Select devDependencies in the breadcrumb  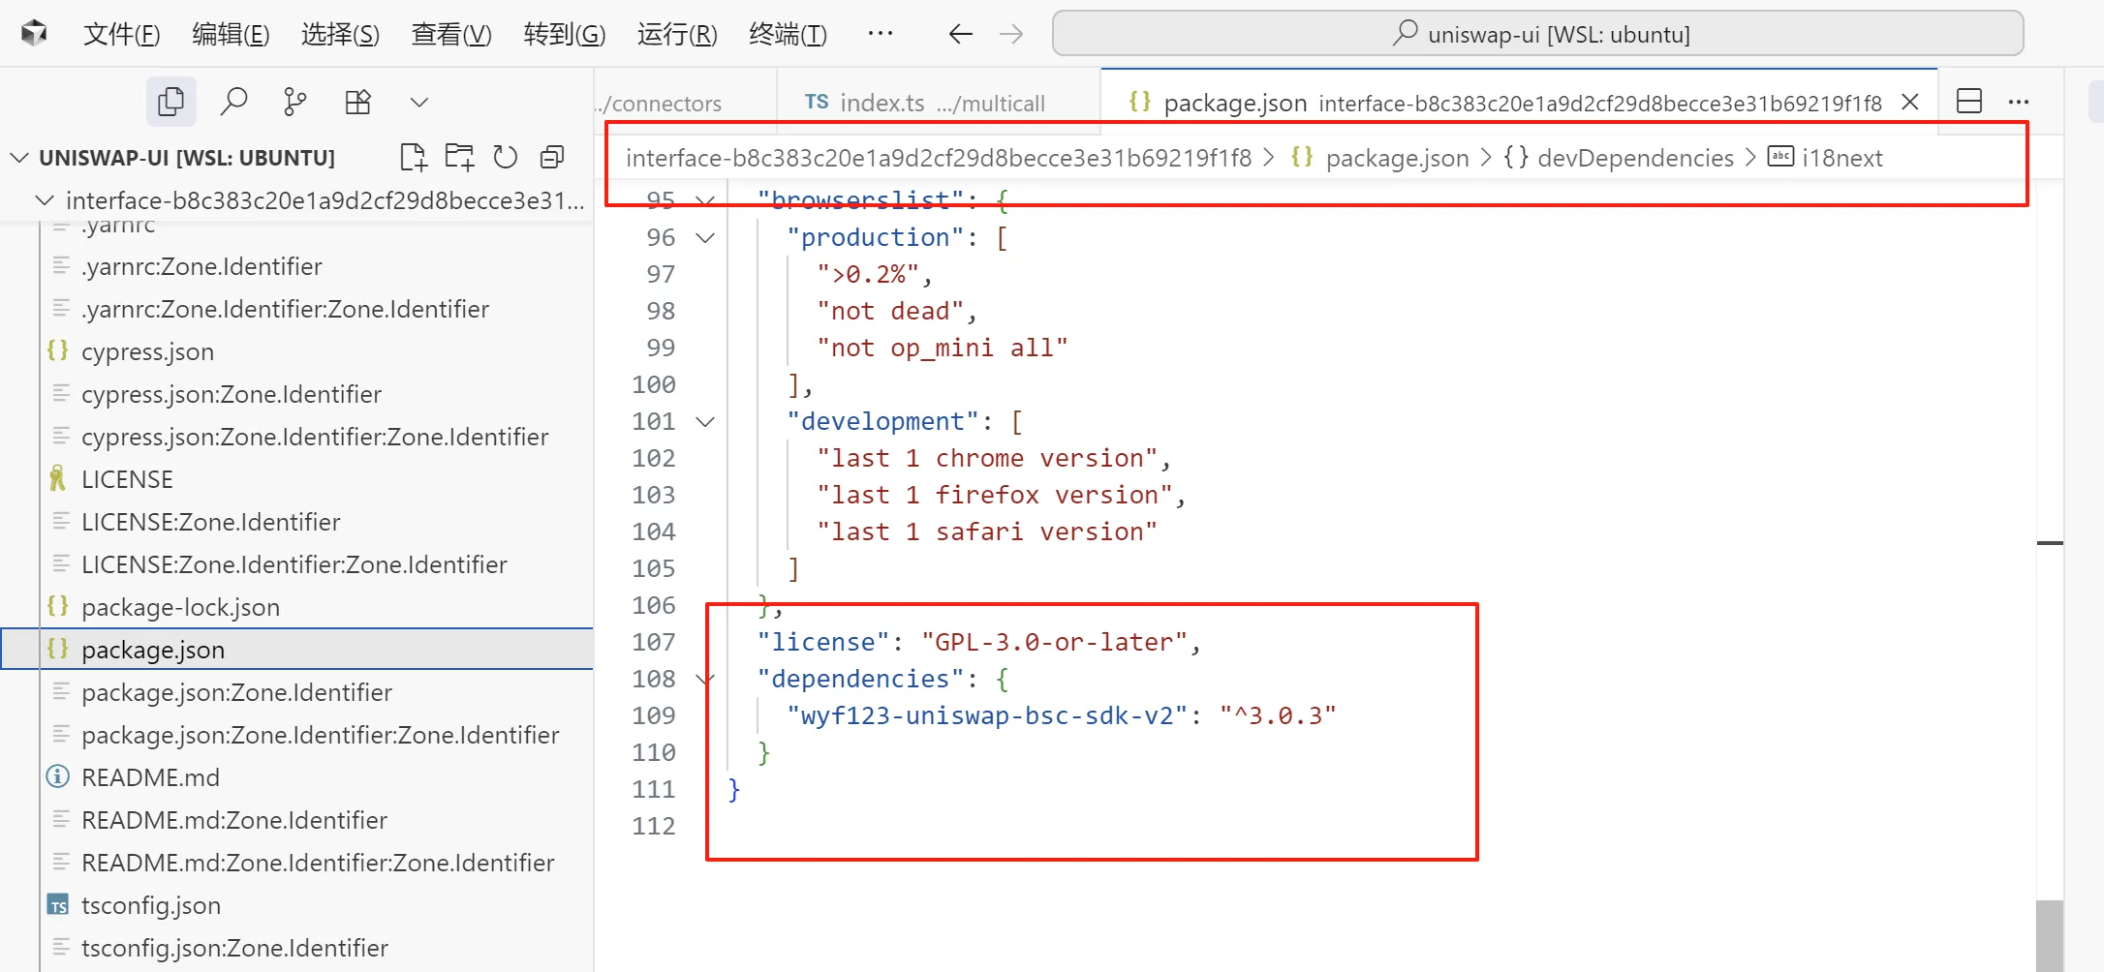coord(1634,158)
